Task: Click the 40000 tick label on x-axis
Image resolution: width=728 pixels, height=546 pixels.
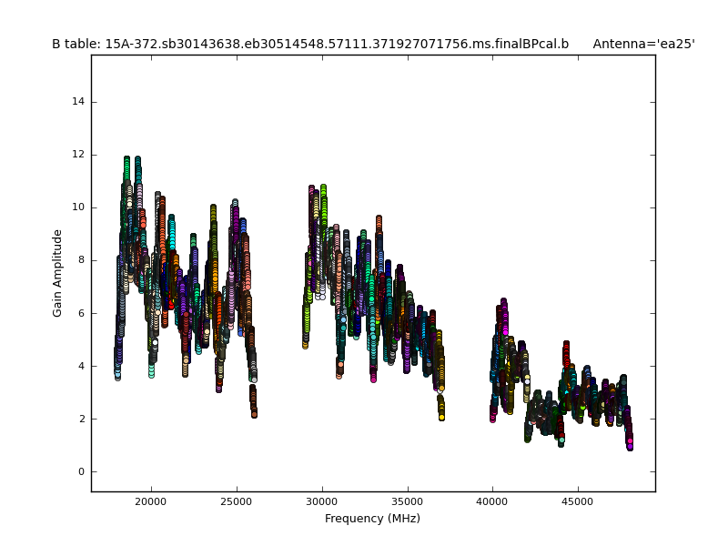Action: pos(492,500)
